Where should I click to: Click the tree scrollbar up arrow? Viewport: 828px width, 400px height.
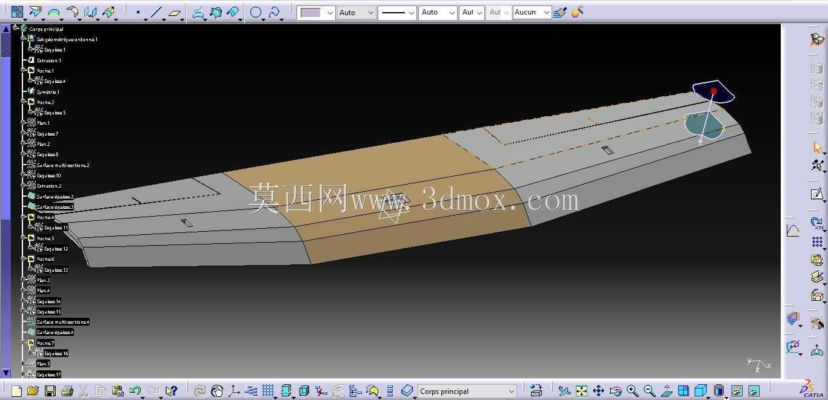5,28
